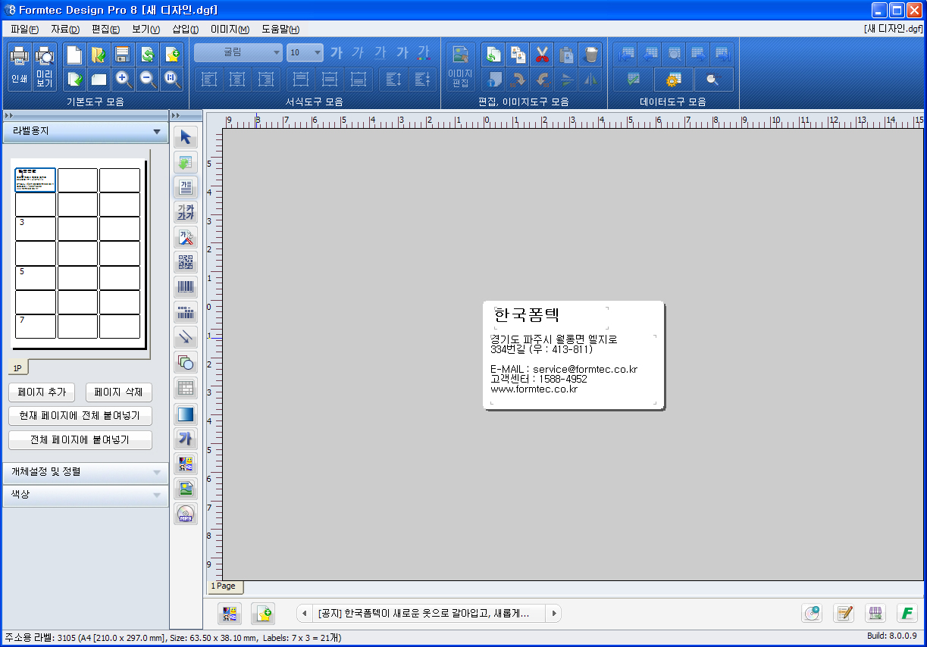Create a new blank design document

click(x=74, y=55)
